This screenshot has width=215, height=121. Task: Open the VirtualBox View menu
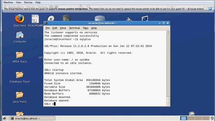(x=18, y=2)
